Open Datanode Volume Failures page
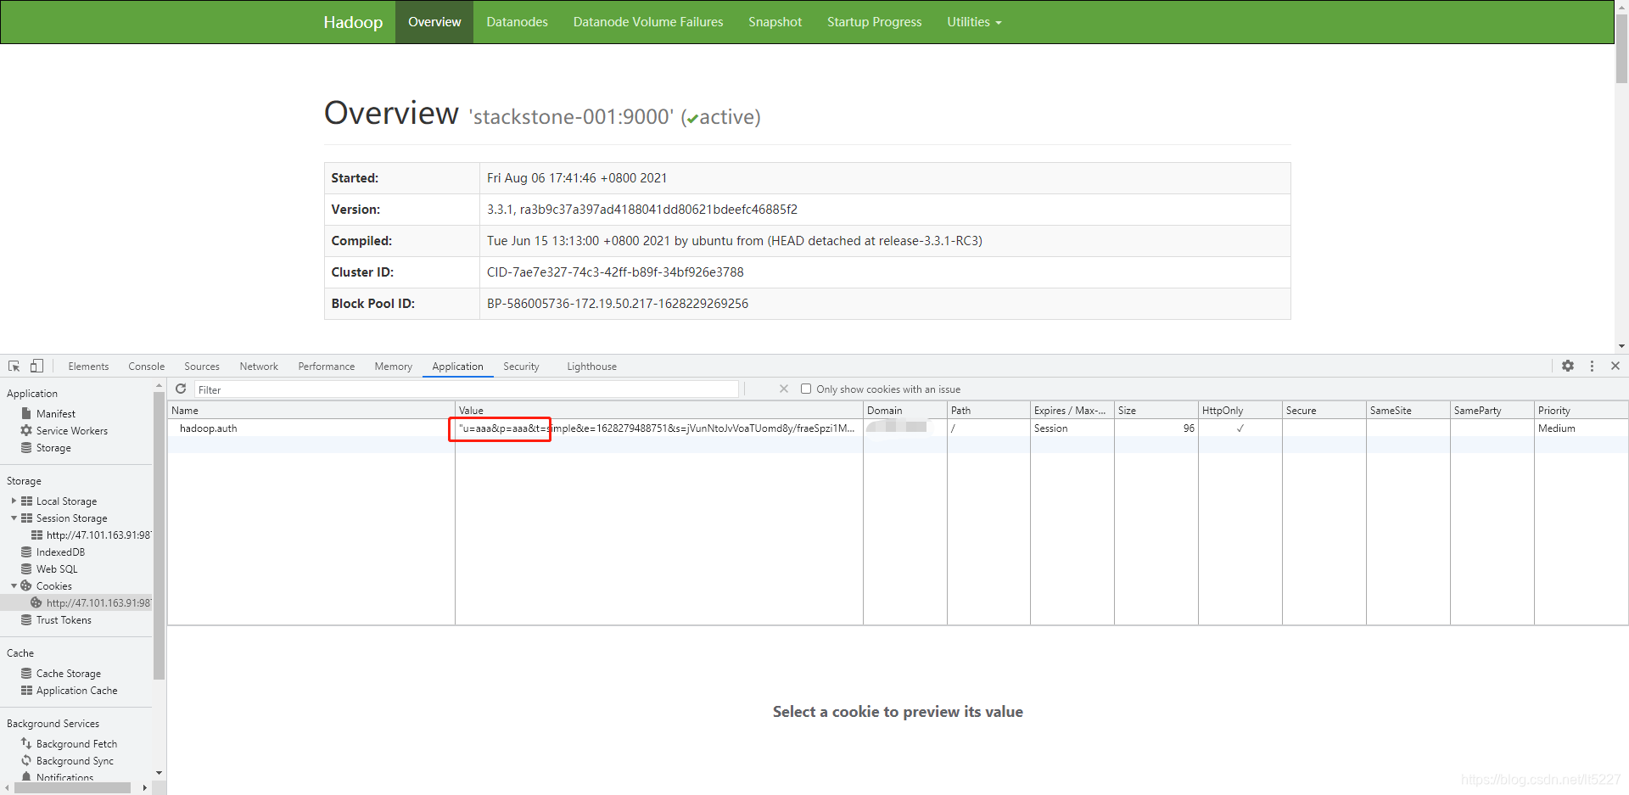 pyautogui.click(x=648, y=22)
